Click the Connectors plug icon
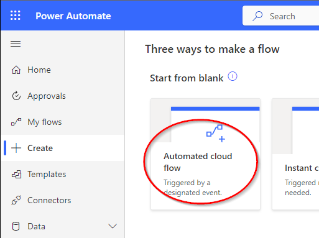 pos(16,200)
